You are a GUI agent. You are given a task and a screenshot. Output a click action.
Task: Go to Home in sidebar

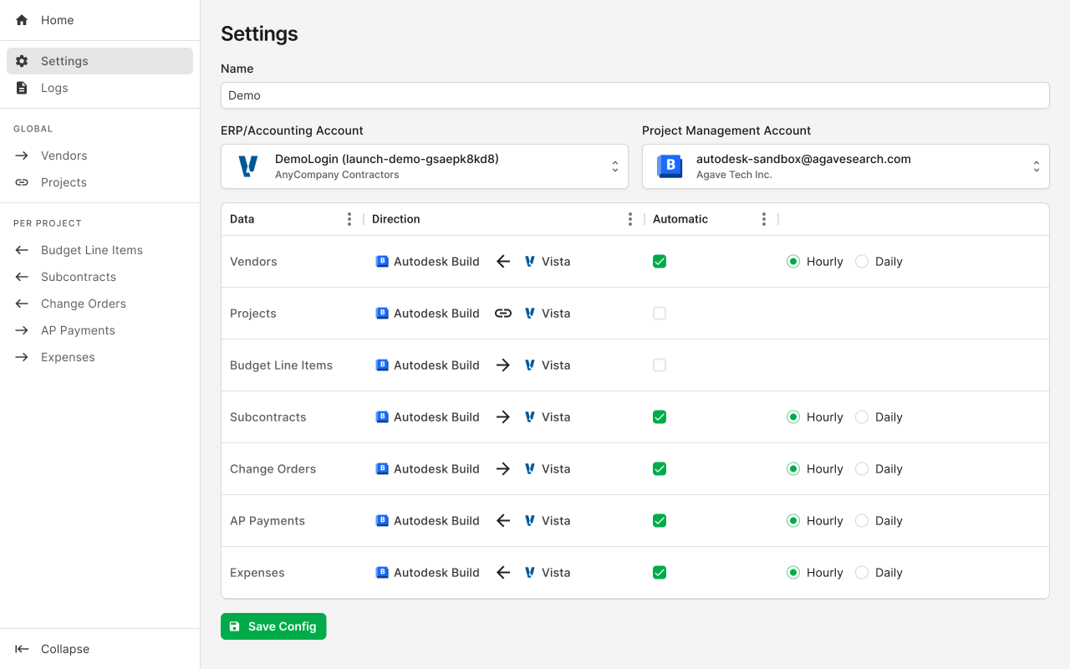[x=99, y=20]
